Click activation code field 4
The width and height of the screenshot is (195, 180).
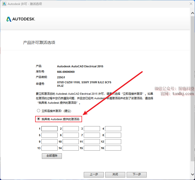tap(113, 129)
